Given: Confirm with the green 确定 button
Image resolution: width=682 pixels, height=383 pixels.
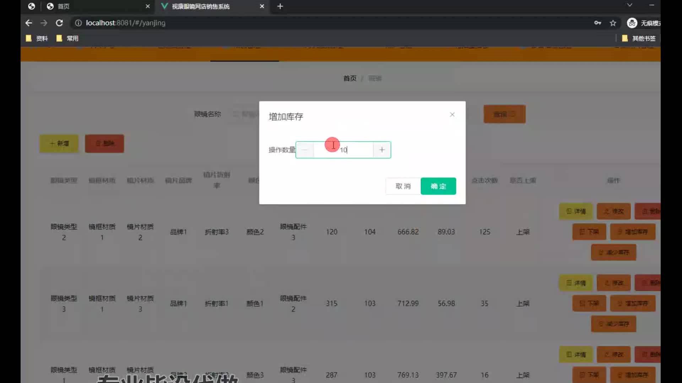Looking at the screenshot, I should (x=438, y=186).
